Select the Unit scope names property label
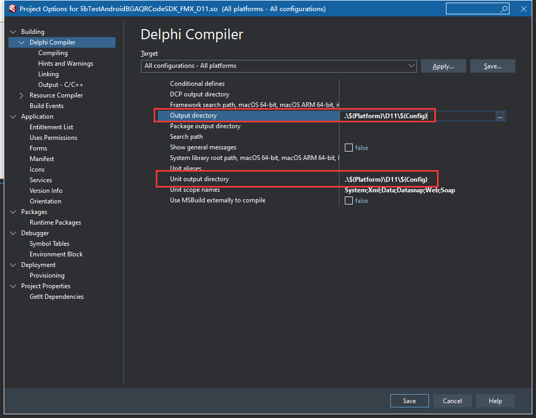Viewport: 536px width, 418px height. tap(195, 190)
